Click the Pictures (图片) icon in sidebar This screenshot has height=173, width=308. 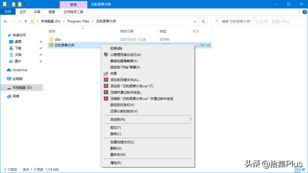pyautogui.click(x=11, y=61)
